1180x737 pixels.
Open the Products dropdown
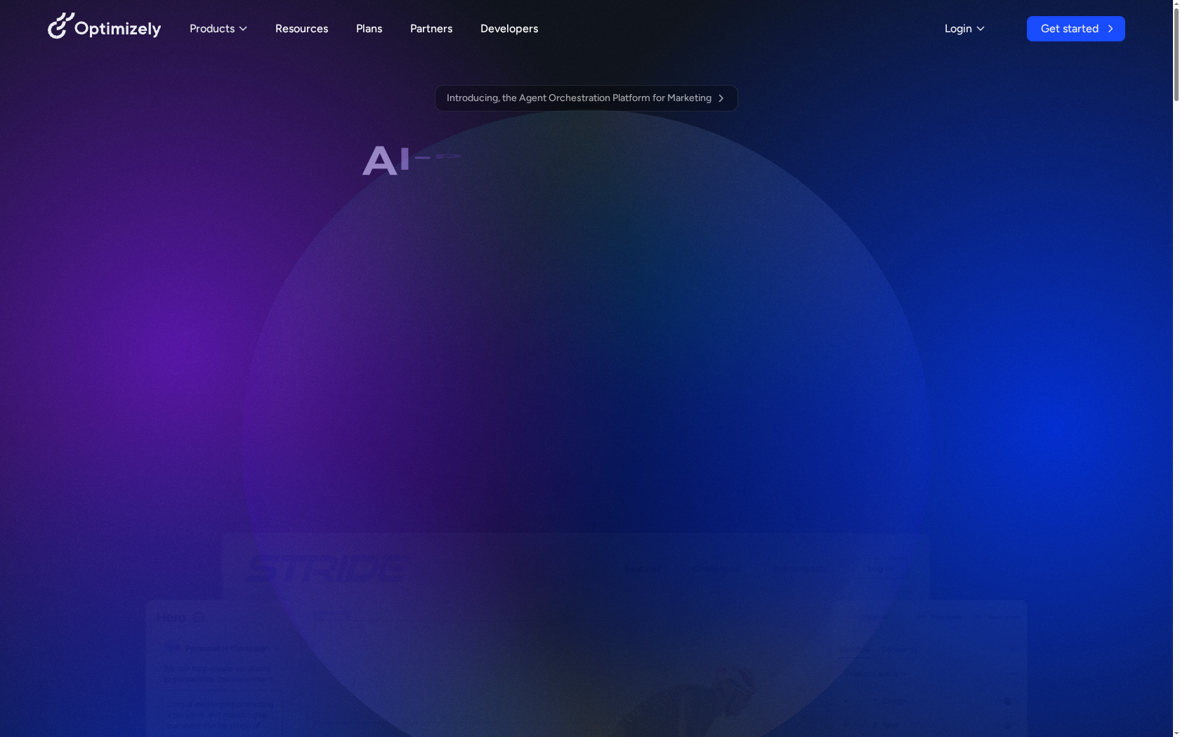point(218,29)
